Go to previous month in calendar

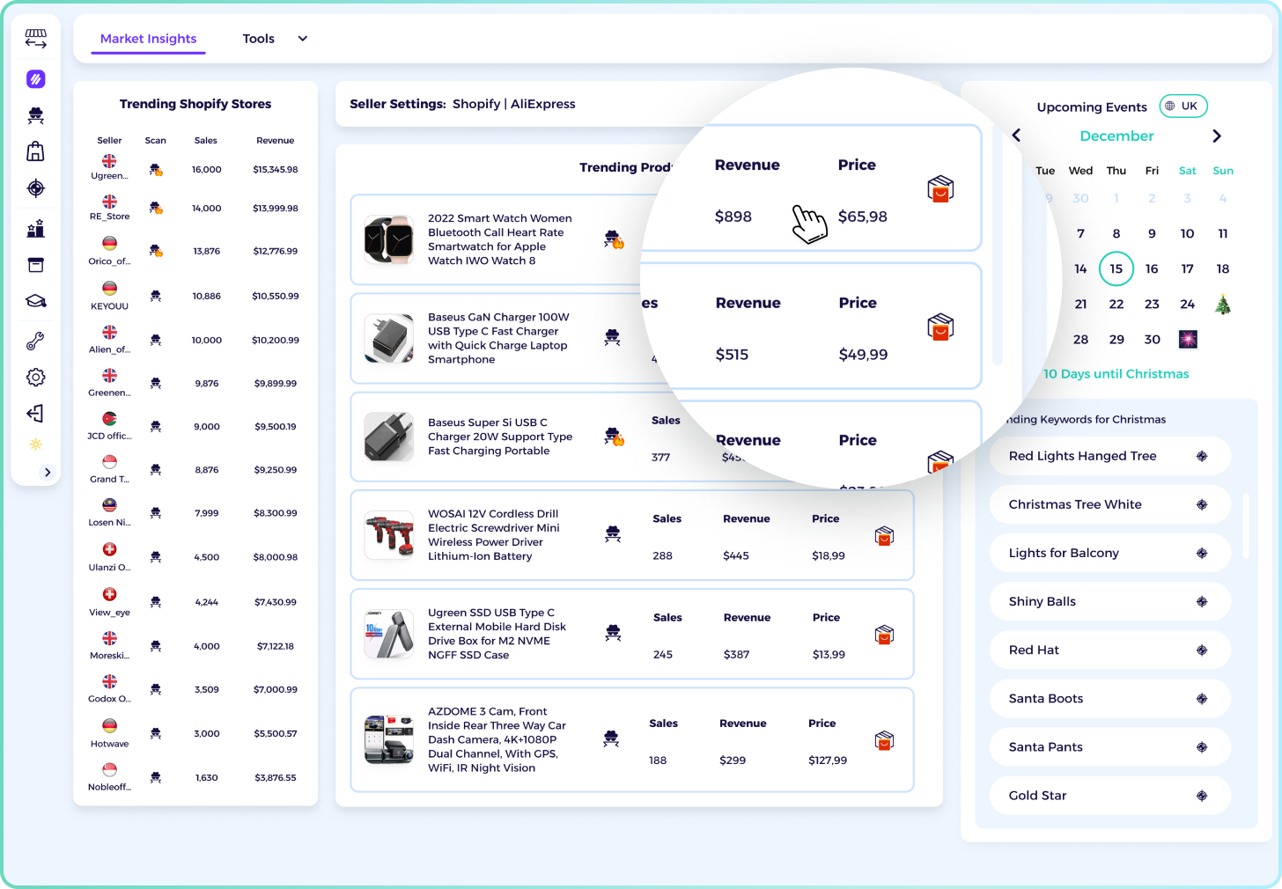(1016, 136)
